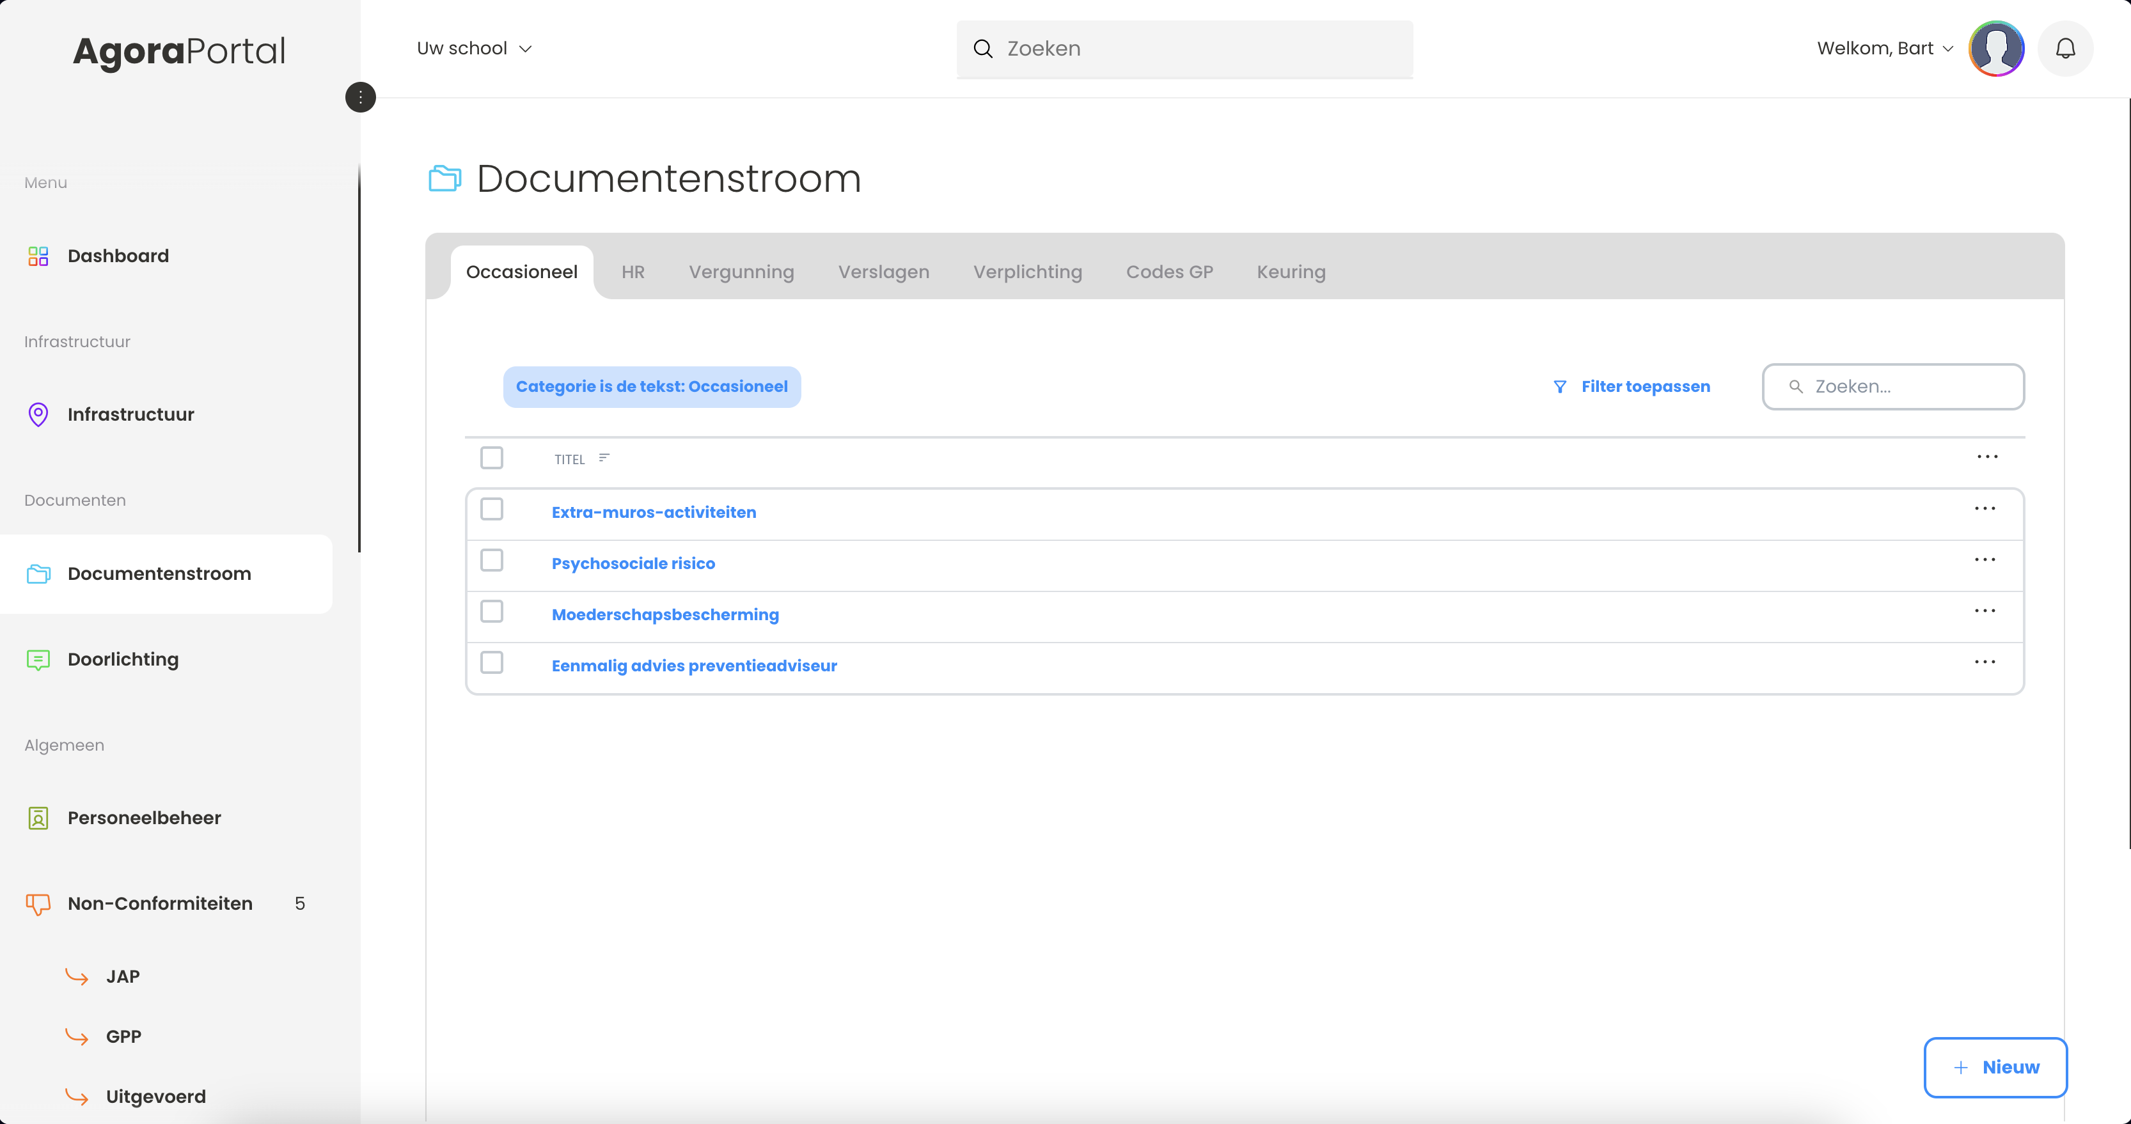Switch to the Verslagen tab
Screen dimensions: 2131x1124
coord(883,272)
